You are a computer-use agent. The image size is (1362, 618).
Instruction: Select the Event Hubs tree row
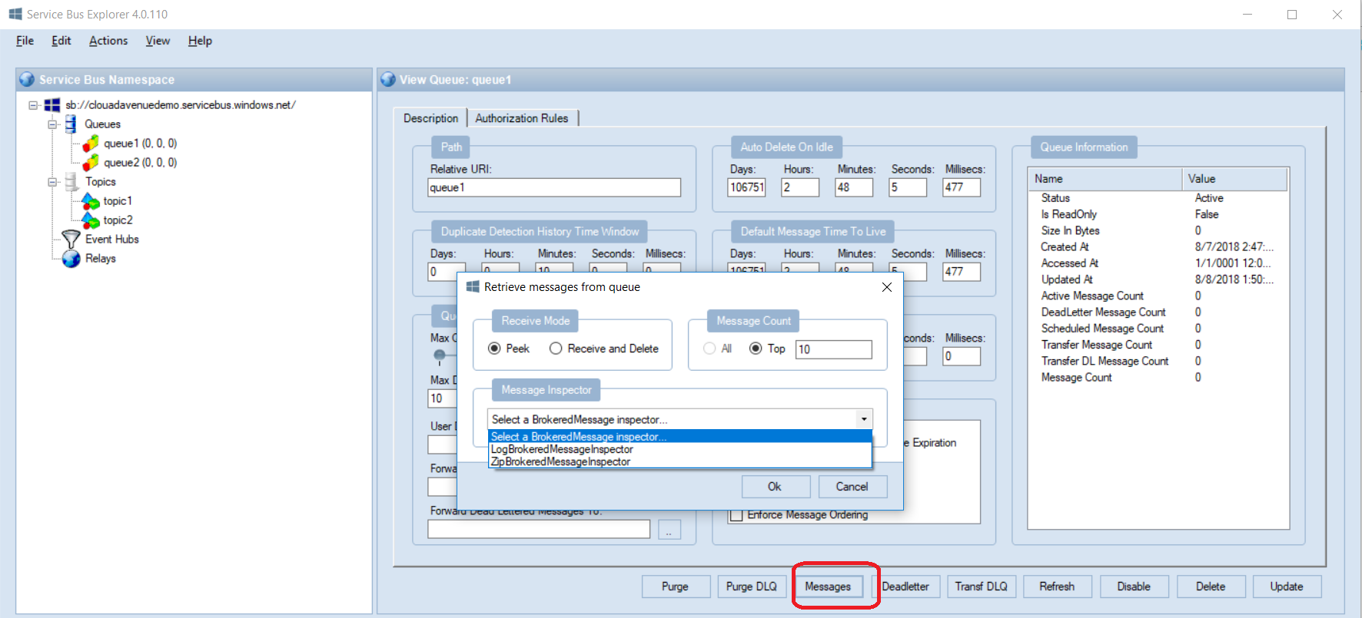pos(112,240)
